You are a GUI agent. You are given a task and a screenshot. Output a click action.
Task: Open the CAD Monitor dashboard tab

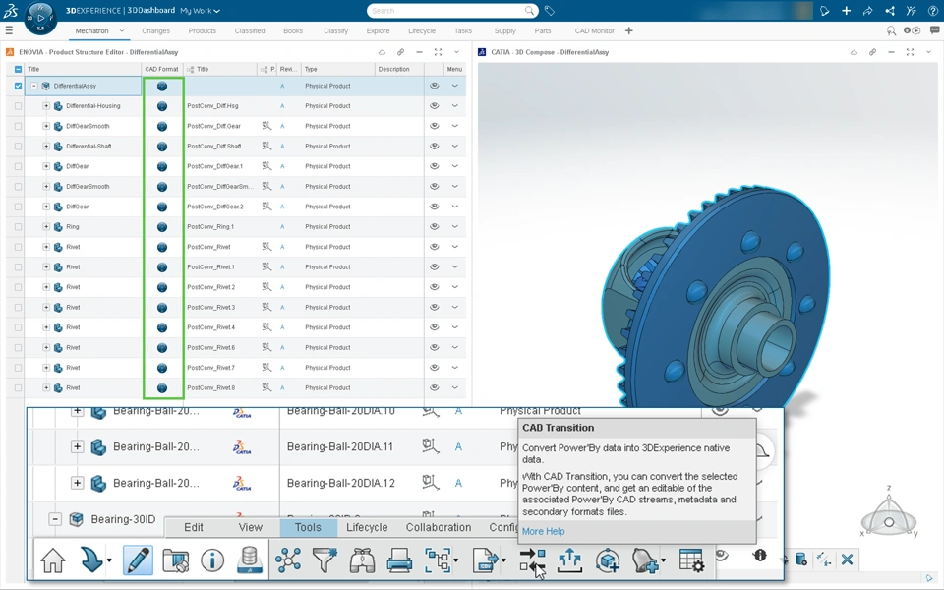point(594,30)
